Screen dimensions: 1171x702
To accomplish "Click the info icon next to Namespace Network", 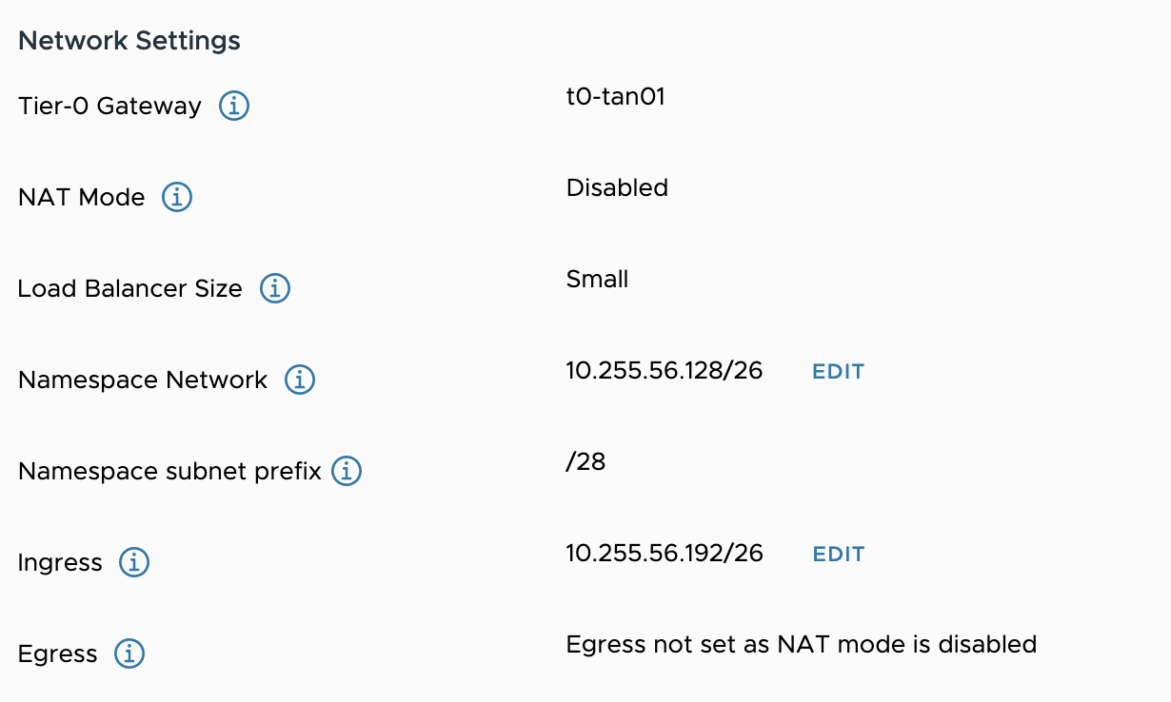I will [299, 380].
